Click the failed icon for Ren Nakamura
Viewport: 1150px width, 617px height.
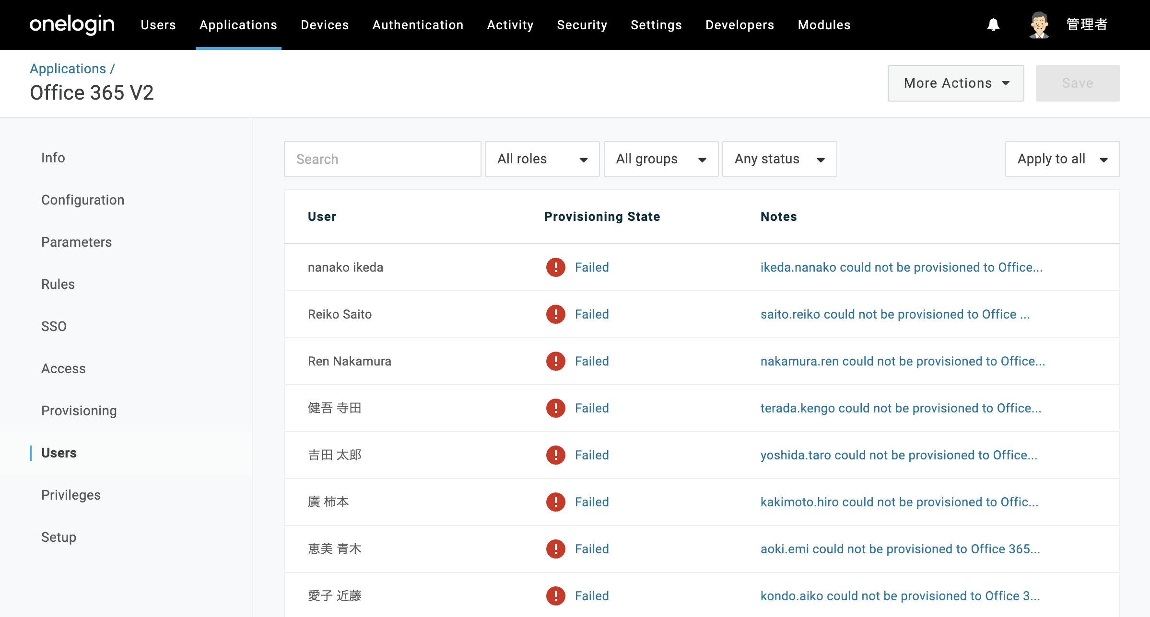coord(555,361)
